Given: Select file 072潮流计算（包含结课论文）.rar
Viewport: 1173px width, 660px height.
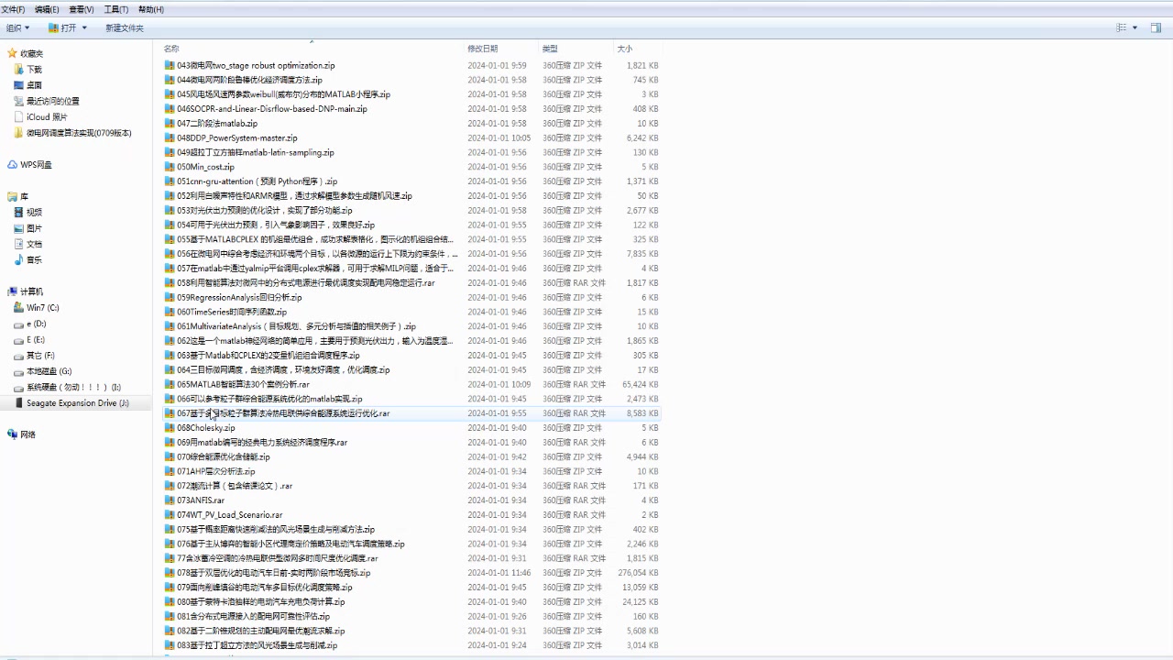Looking at the screenshot, I should [235, 486].
